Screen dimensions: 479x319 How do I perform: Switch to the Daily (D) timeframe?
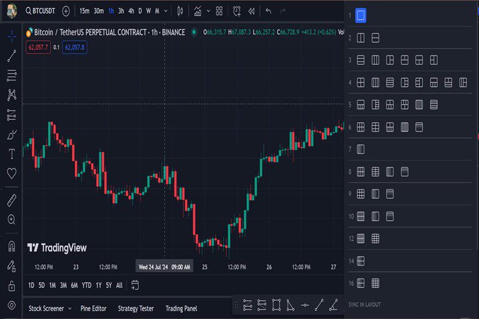click(x=140, y=11)
